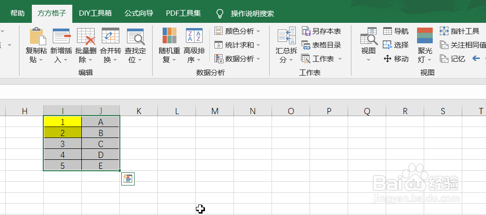
Task: Click the 统计求和 icon
Action: [x=219, y=45]
